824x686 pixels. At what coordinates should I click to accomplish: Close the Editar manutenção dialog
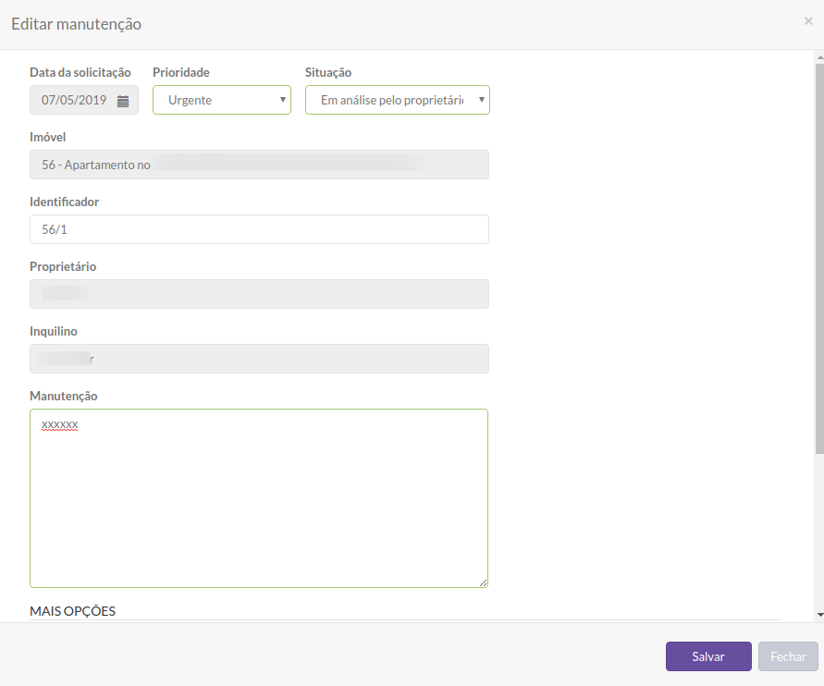click(808, 21)
